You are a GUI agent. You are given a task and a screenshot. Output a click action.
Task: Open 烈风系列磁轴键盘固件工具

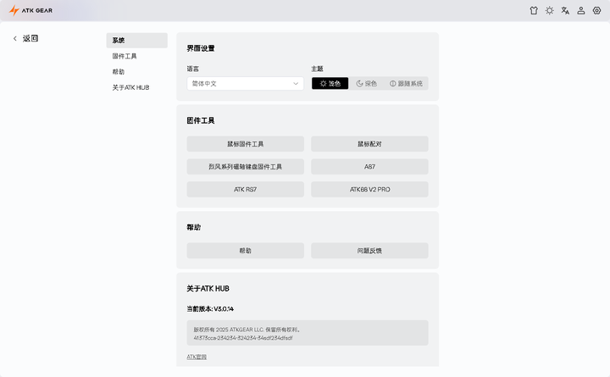pyautogui.click(x=245, y=167)
